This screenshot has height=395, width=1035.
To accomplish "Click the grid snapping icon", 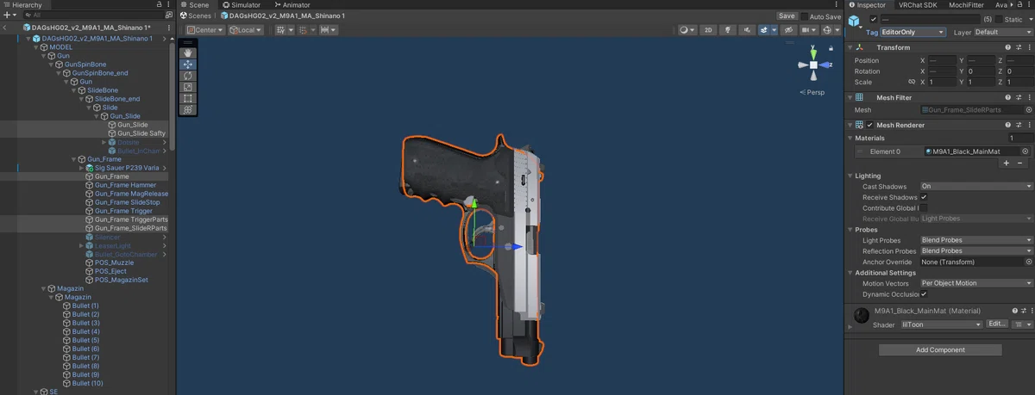I will coord(304,30).
